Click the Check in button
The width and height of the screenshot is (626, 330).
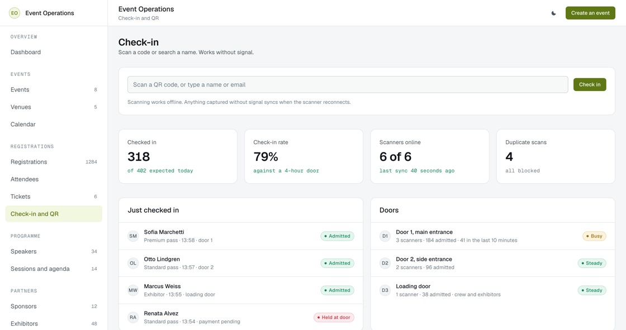pos(590,85)
